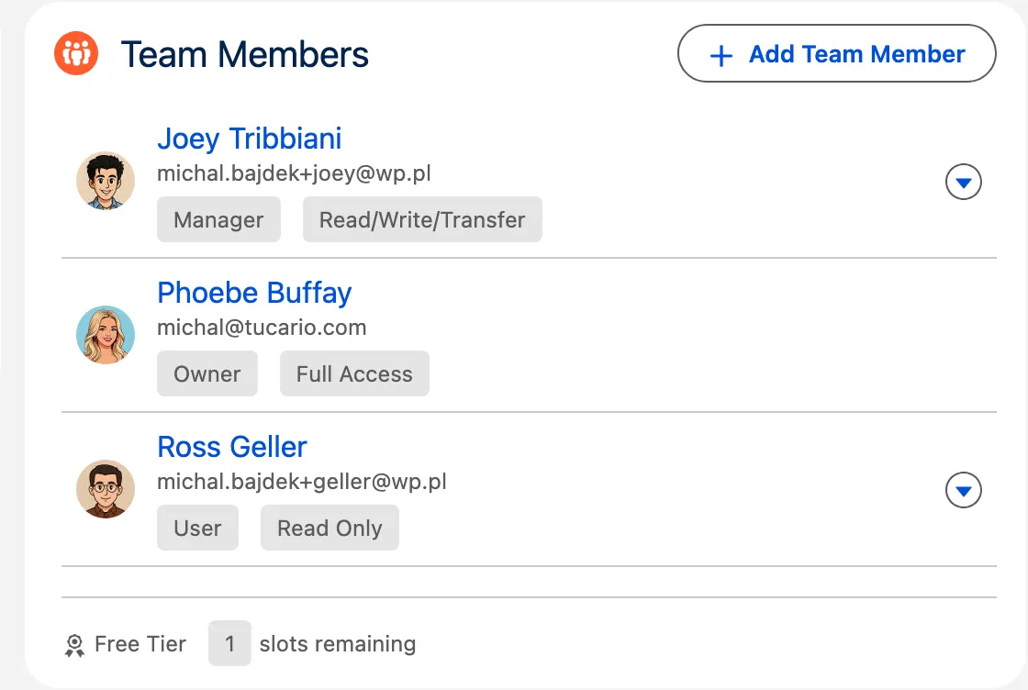Open Phoebe Buffay's member name link
The height and width of the screenshot is (690, 1028).
pyautogui.click(x=254, y=293)
